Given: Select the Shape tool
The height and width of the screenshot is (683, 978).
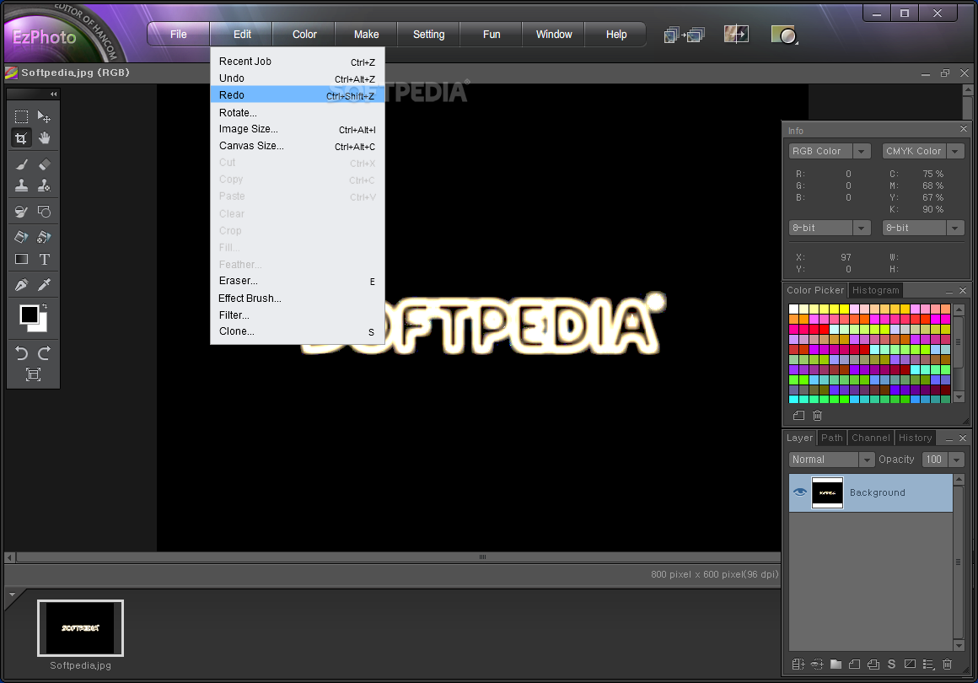Looking at the screenshot, I should [45, 212].
